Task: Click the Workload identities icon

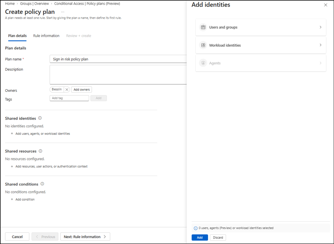Action: tap(203, 45)
